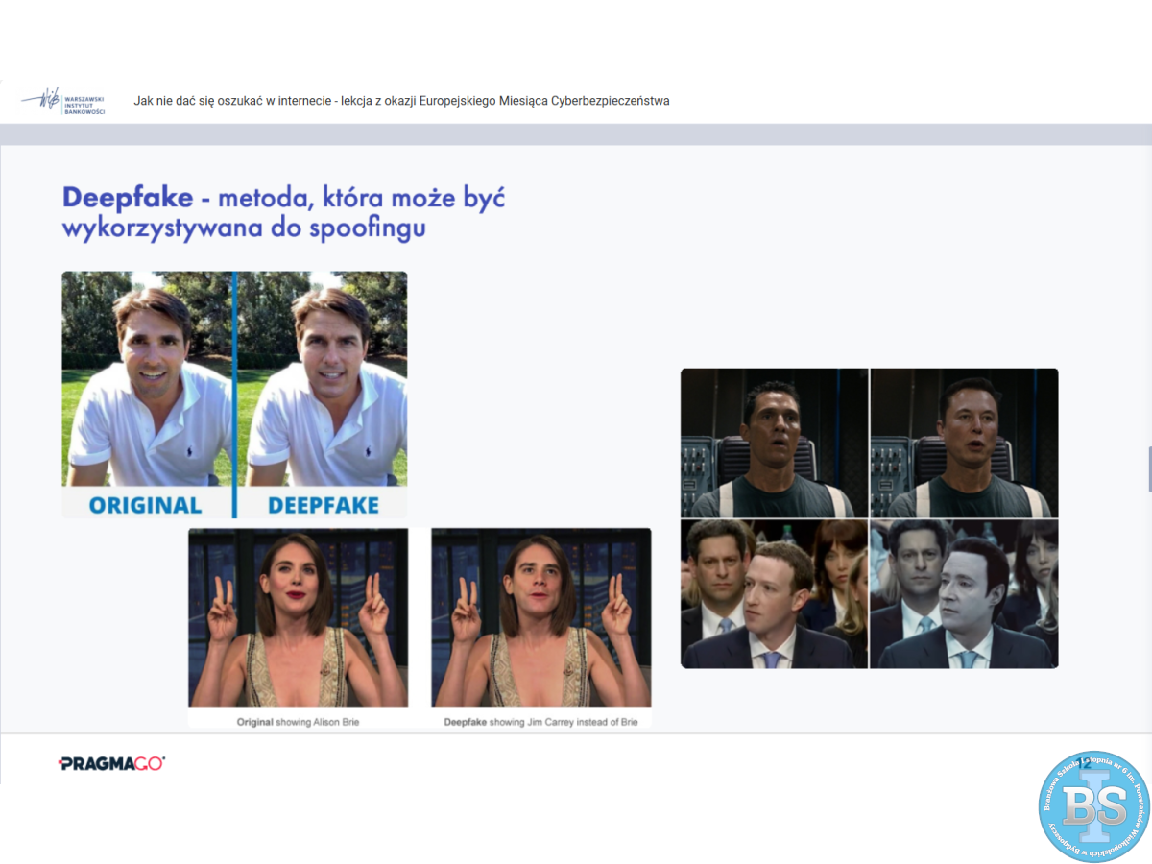
Task: Click the side panel handle on right edge
Action: coord(1148,469)
